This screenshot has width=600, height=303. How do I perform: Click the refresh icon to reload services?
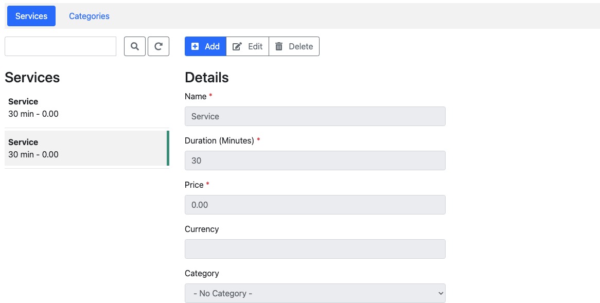click(x=158, y=46)
